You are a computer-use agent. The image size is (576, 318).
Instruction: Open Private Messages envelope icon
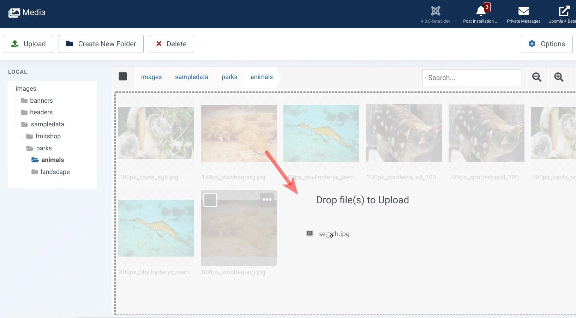(523, 11)
